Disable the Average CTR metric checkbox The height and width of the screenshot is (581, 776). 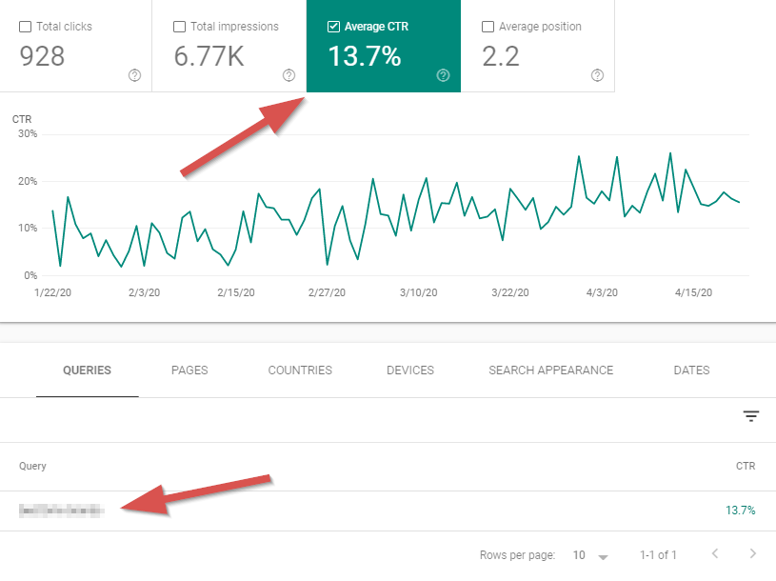click(x=333, y=26)
